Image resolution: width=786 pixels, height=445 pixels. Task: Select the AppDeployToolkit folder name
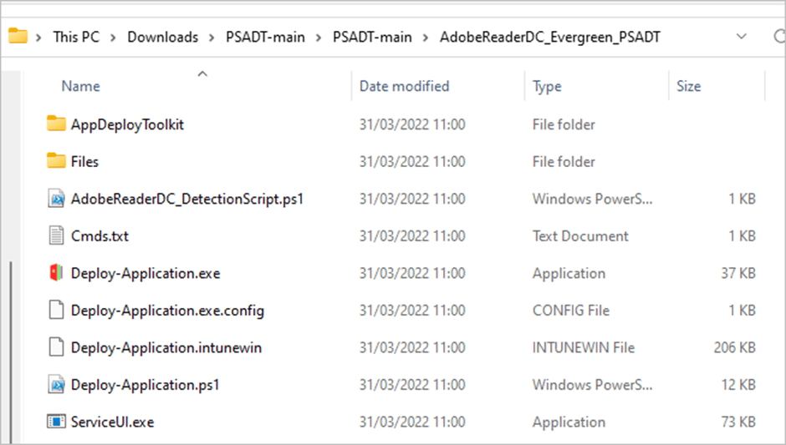click(127, 124)
